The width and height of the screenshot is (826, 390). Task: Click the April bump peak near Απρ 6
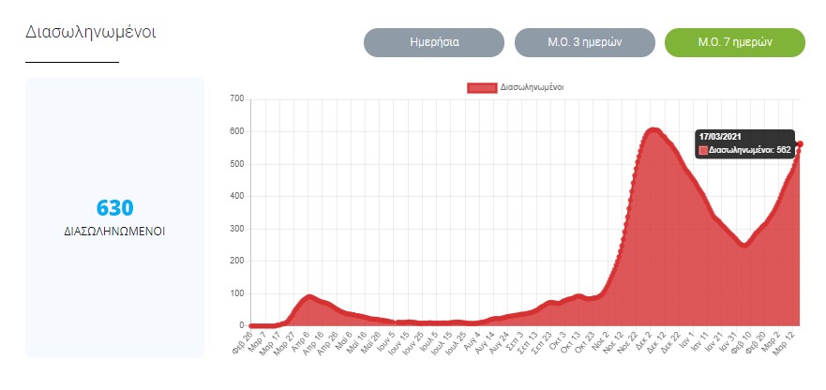coord(309,297)
